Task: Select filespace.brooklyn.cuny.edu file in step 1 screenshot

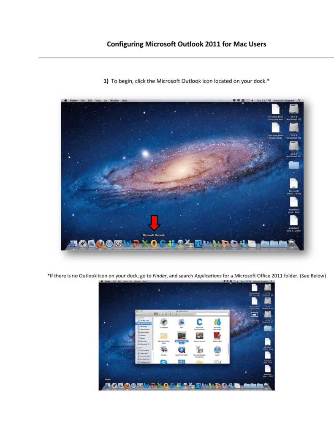Action: 276,112
